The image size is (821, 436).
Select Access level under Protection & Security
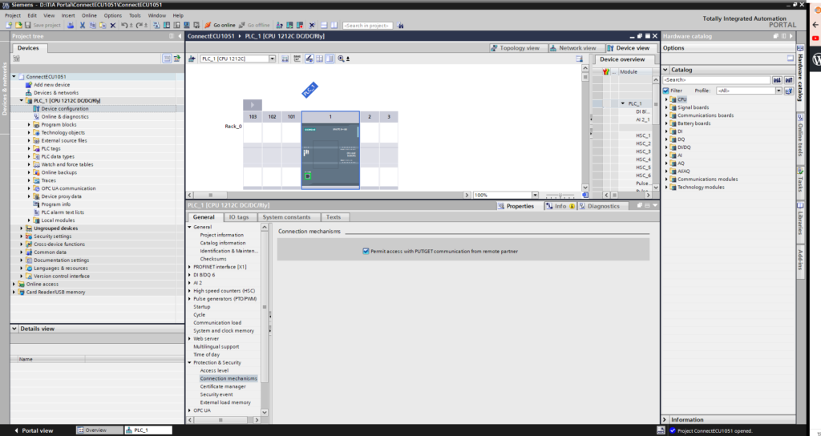[214, 370]
